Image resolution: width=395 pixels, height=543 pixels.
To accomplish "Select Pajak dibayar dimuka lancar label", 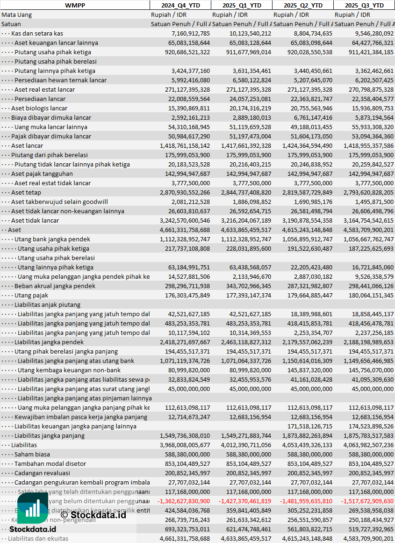I will [51, 137].
